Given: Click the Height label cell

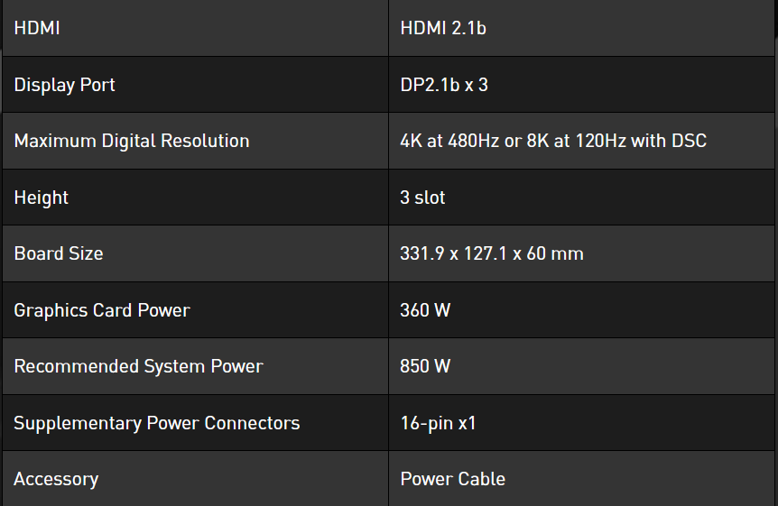Looking at the screenshot, I should 42,198.
